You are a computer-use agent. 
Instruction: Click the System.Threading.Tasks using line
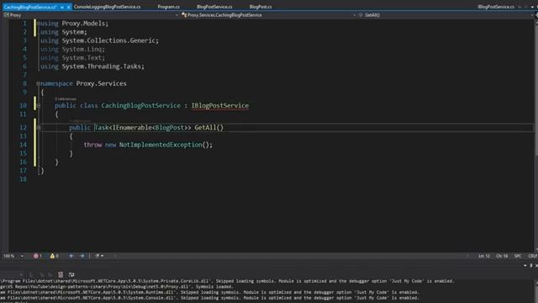[x=92, y=66]
